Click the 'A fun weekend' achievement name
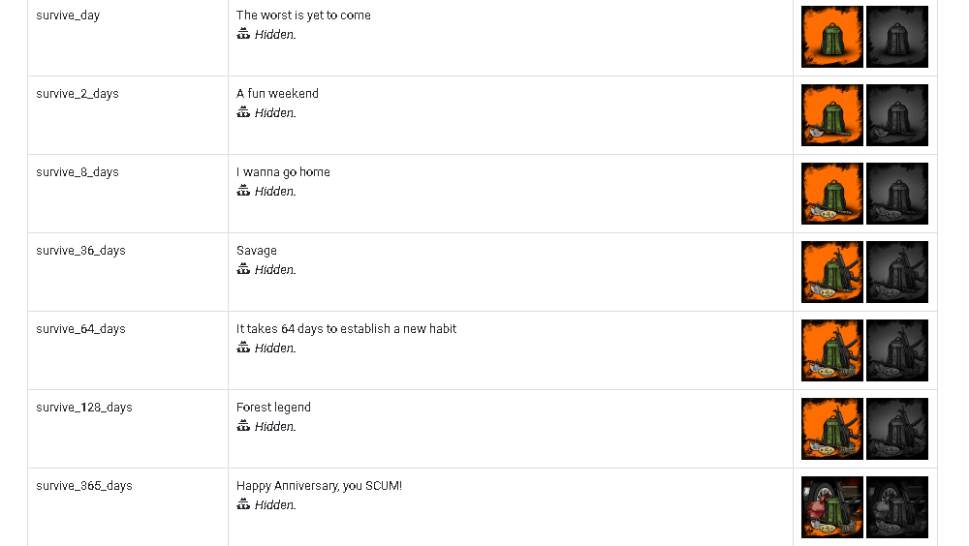 click(x=277, y=94)
